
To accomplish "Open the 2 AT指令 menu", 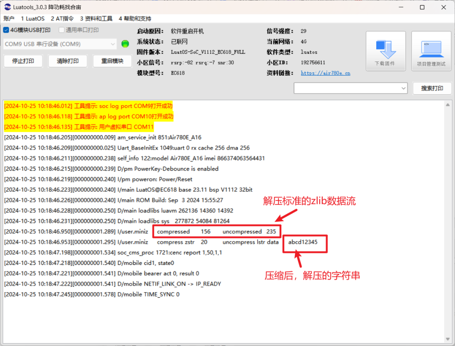I will click(62, 18).
